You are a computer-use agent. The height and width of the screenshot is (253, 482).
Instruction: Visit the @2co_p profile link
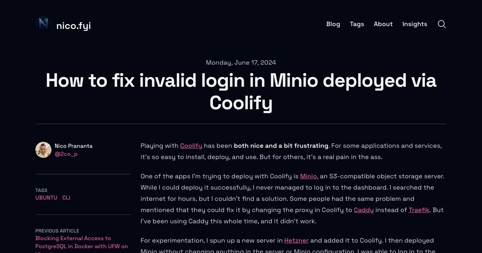coord(67,154)
